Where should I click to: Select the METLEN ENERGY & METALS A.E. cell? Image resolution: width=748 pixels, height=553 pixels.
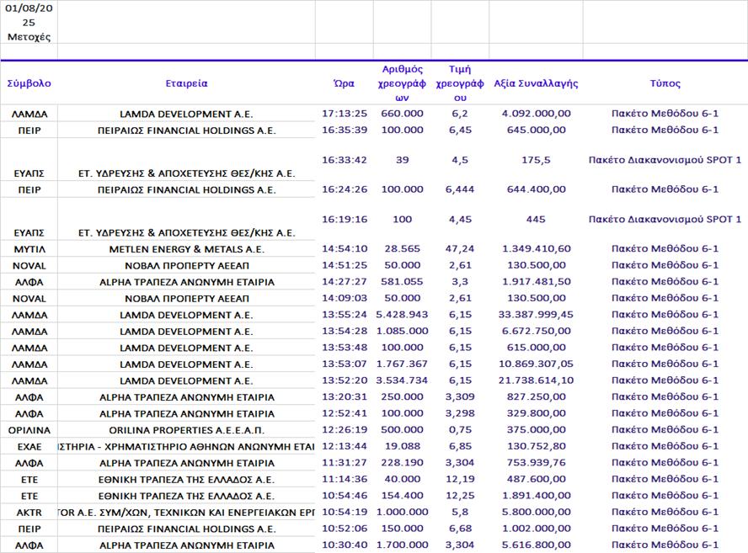click(186, 249)
